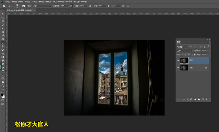The height and width of the screenshot is (132, 219).
Task: Select the Rectangle shape tool
Action: click(3, 79)
